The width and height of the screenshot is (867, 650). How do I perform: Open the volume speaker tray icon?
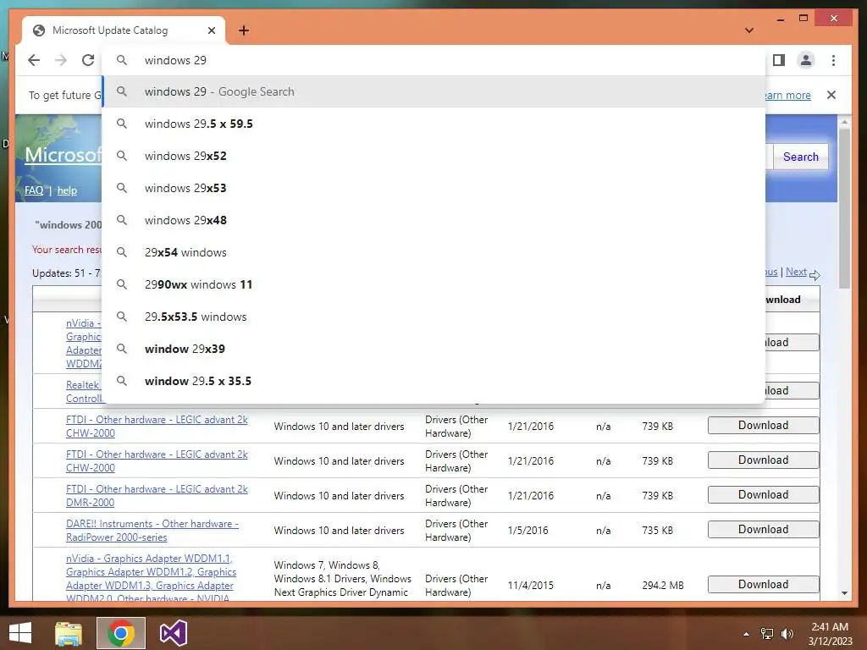point(787,634)
